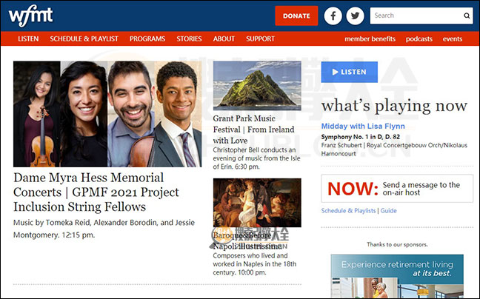Click the what's playing now heading

click(394, 106)
